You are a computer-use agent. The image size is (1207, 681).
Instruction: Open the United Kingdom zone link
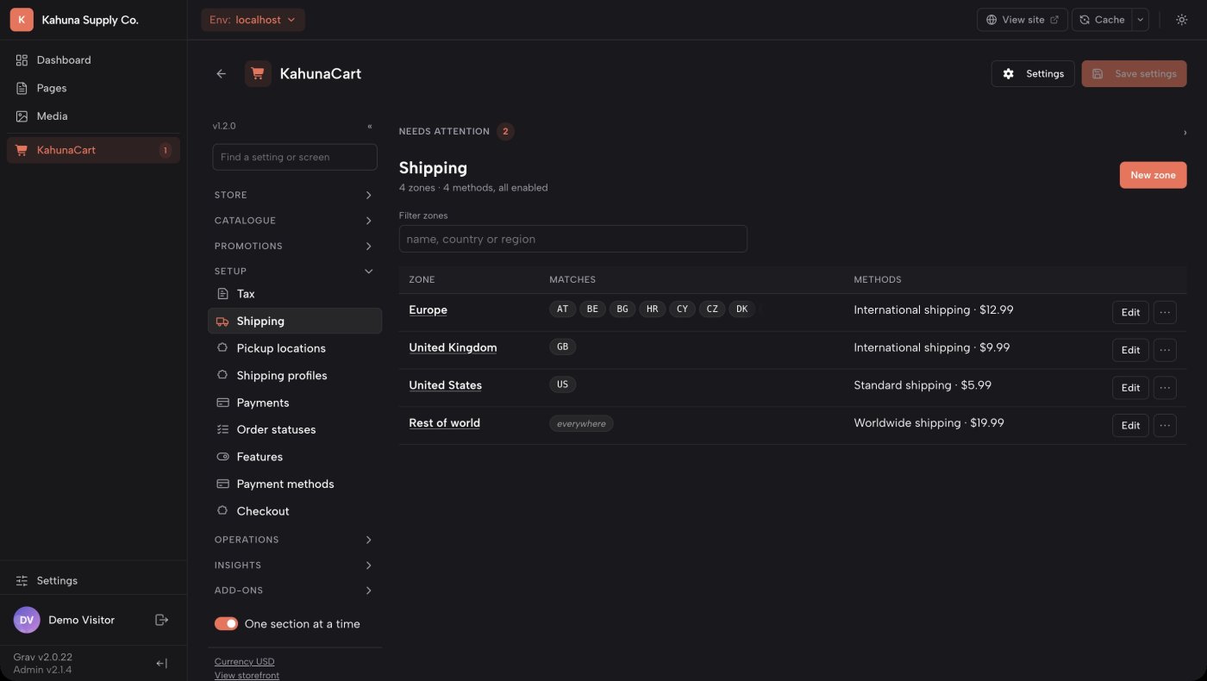[x=453, y=347]
